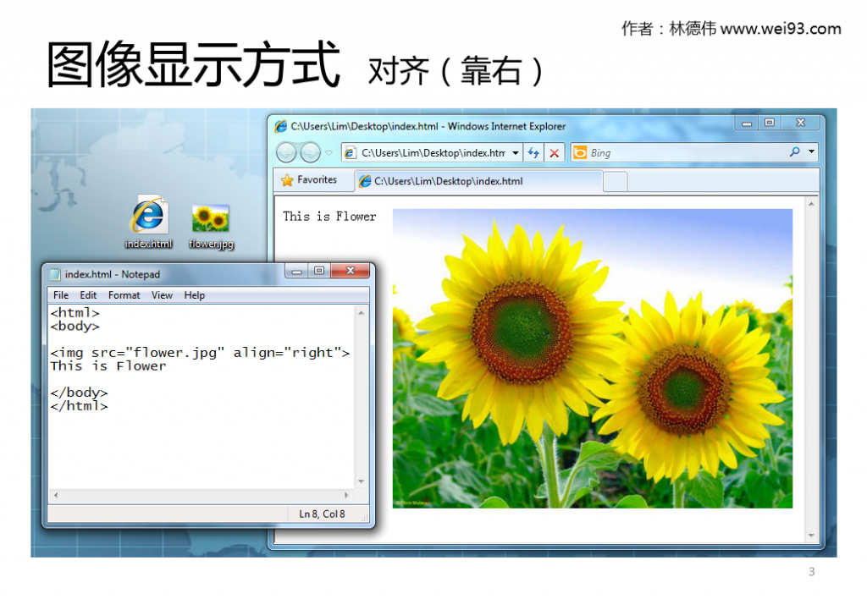Click the Internet Explorer Forward button

pos(310,152)
